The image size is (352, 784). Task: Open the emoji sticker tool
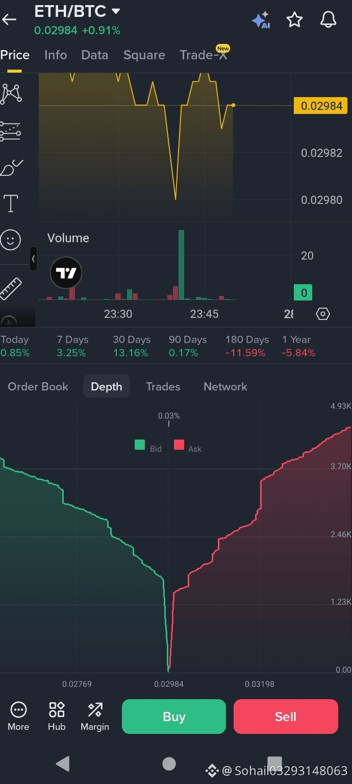coord(11,240)
